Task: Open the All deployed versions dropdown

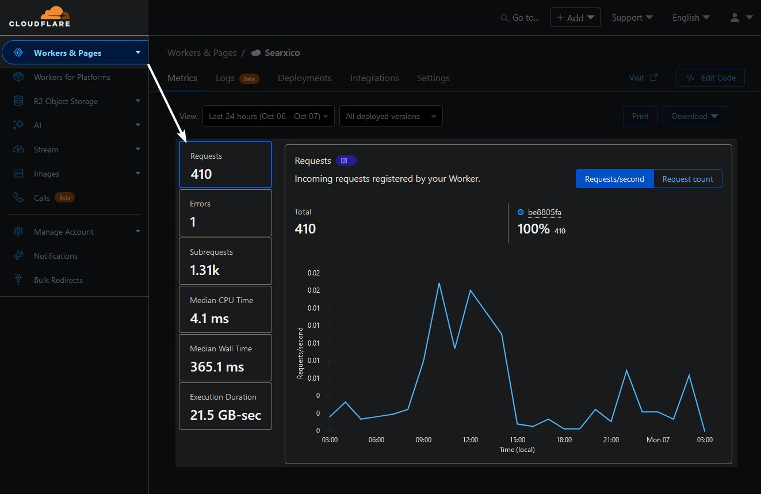Action: [391, 116]
